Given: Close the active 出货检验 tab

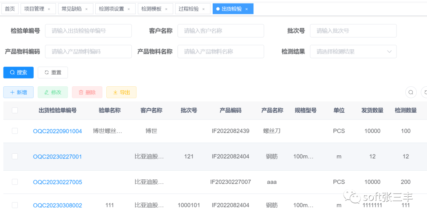Looking at the screenshot, I should (246, 9).
